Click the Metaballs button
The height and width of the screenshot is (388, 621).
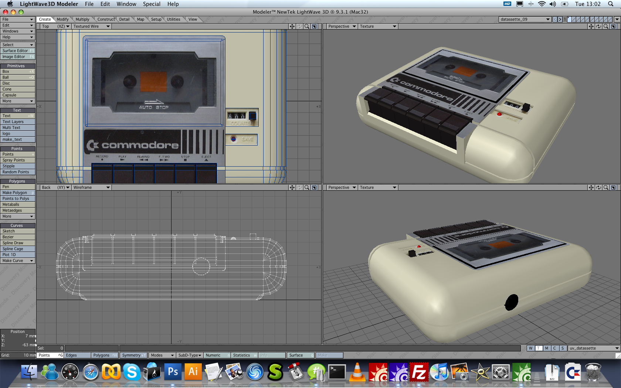tap(18, 204)
